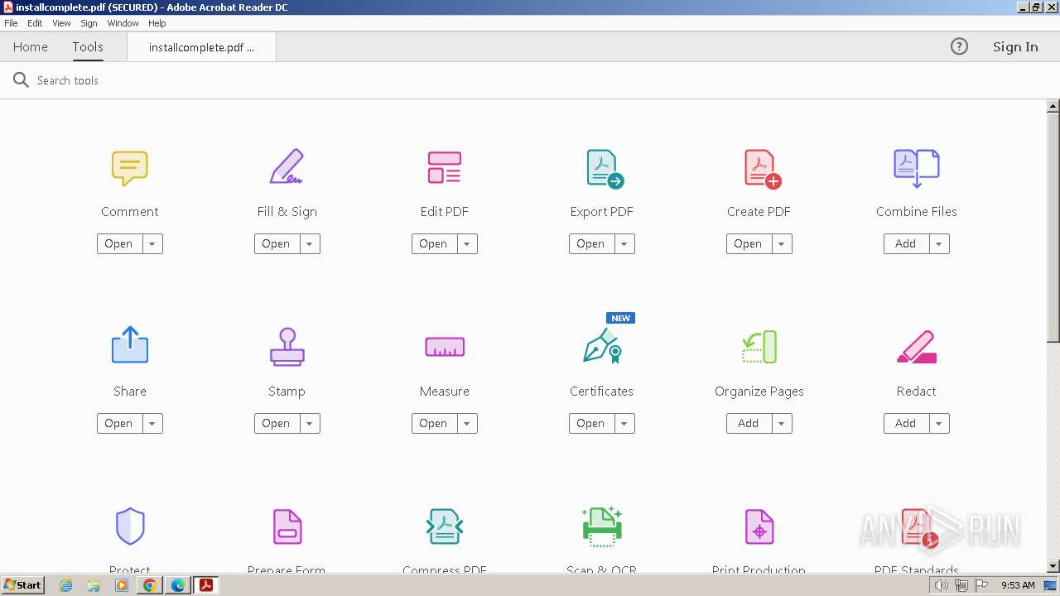Open the Help menu
Viewport: 1060px width, 596px height.
tap(157, 23)
